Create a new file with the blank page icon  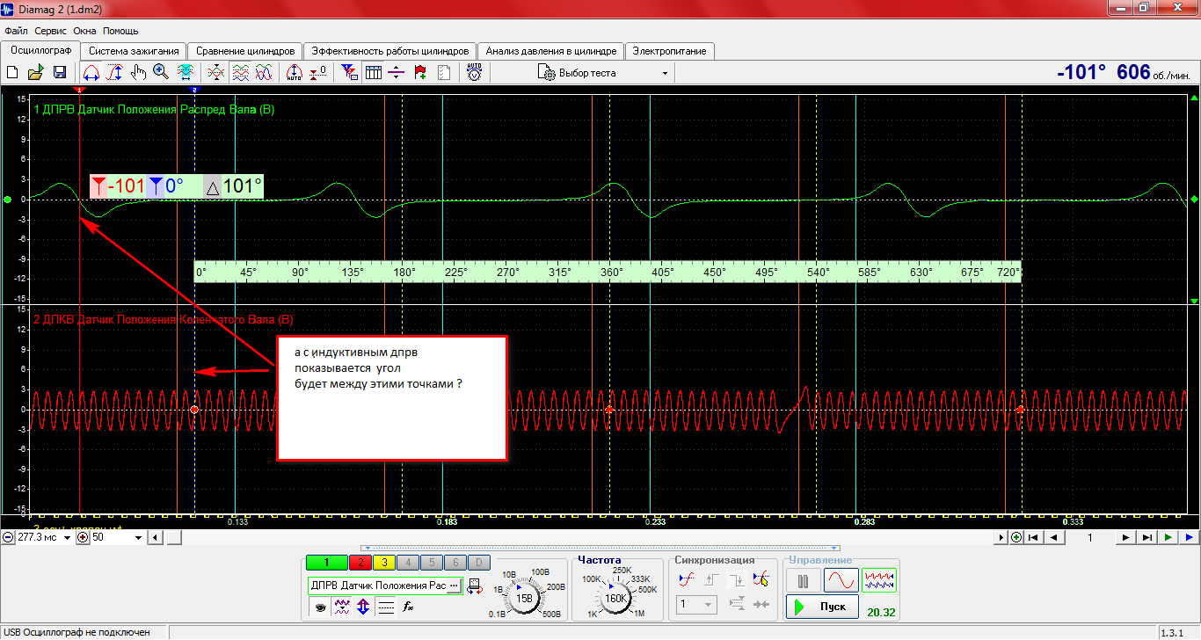point(13,73)
